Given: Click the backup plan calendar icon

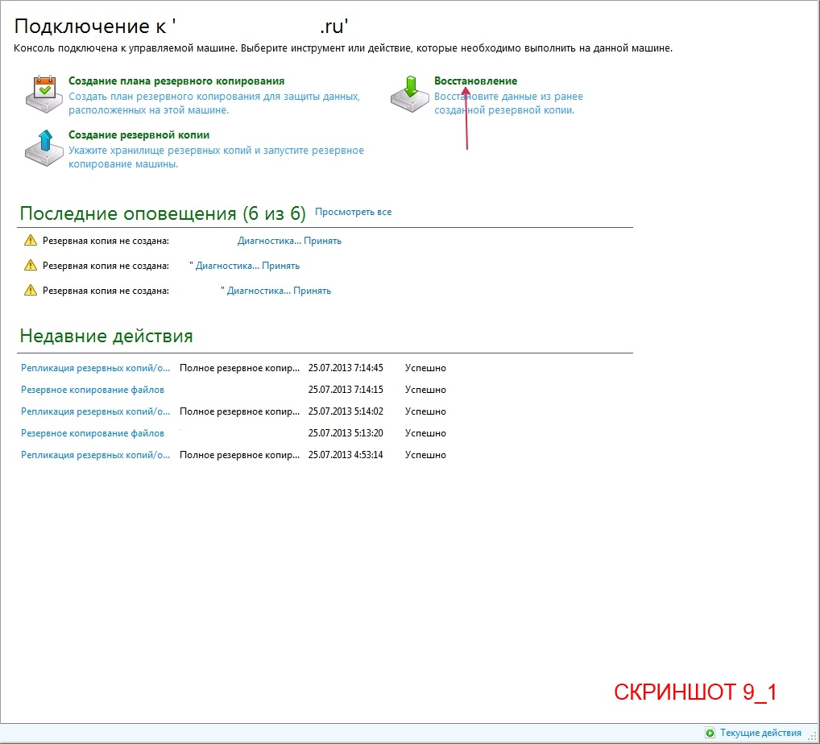Looking at the screenshot, I should coord(44,94).
